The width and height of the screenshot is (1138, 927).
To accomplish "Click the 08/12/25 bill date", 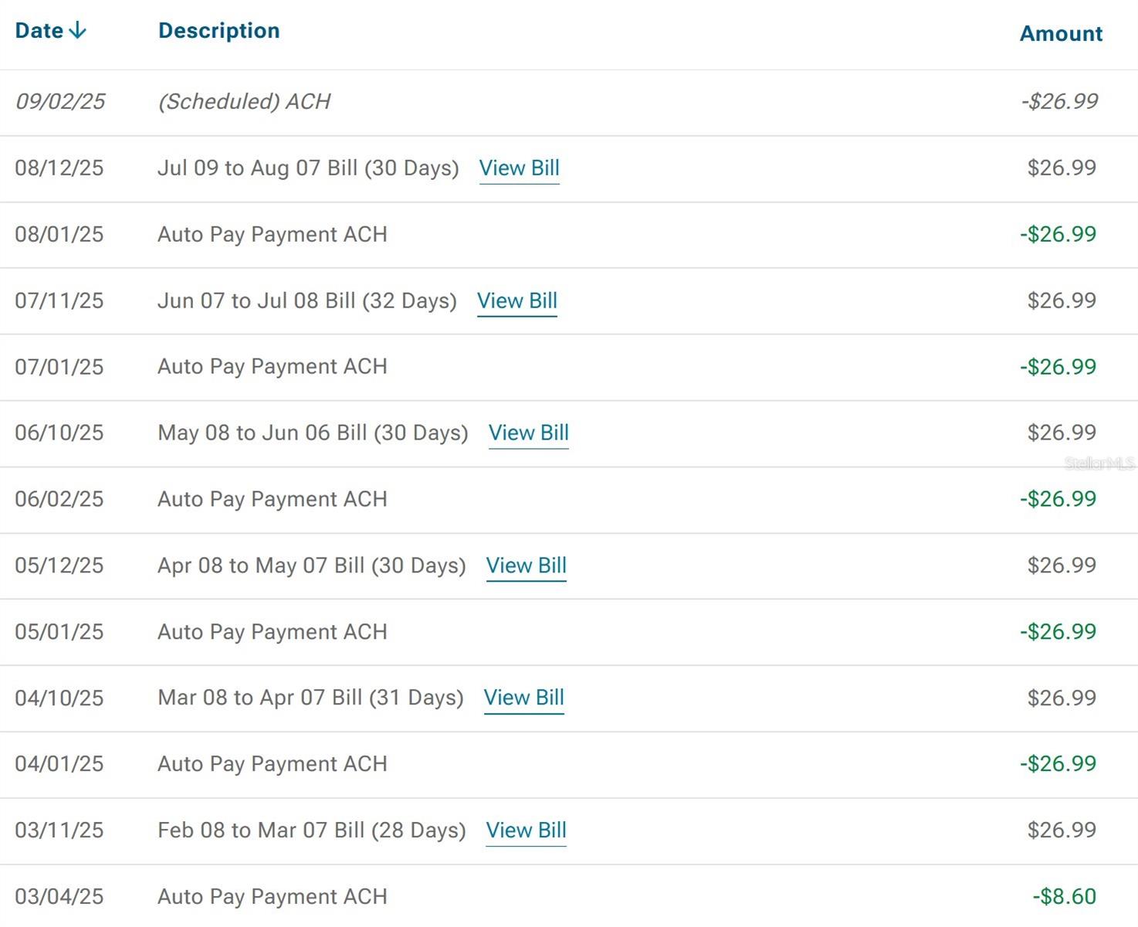I will (59, 168).
